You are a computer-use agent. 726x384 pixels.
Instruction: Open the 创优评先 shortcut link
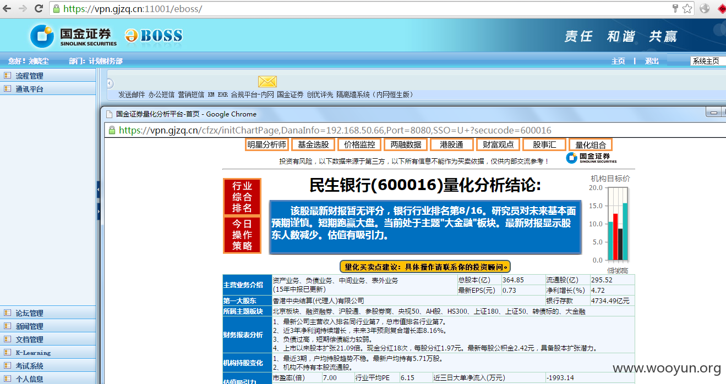(x=320, y=94)
